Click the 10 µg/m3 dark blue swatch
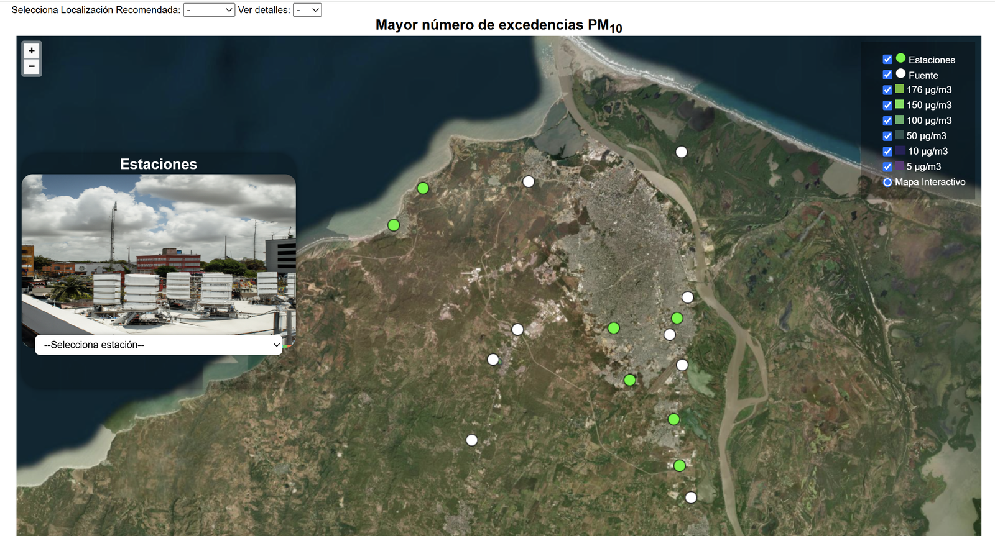995x536 pixels. click(900, 150)
